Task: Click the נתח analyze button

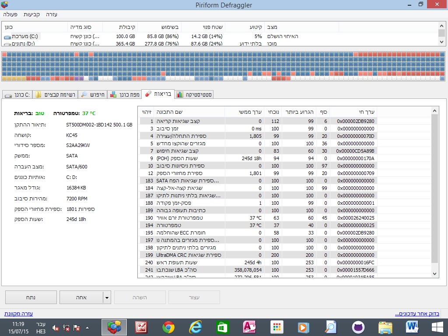Action: pyautogui.click(x=31, y=297)
